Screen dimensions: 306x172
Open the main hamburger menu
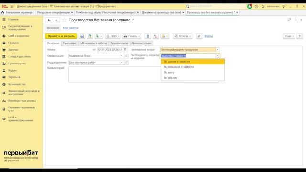pos(11,6)
